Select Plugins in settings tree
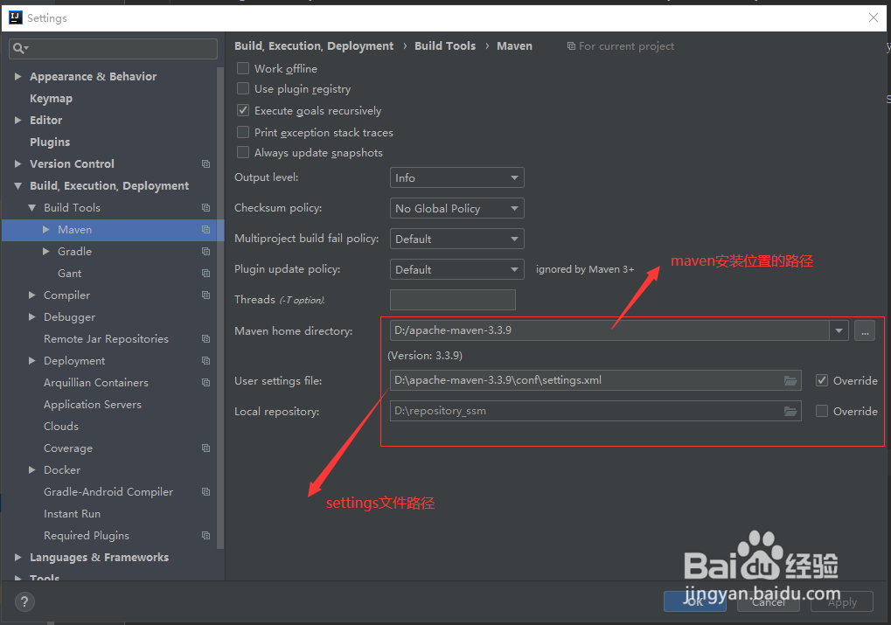This screenshot has width=891, height=625. click(50, 142)
